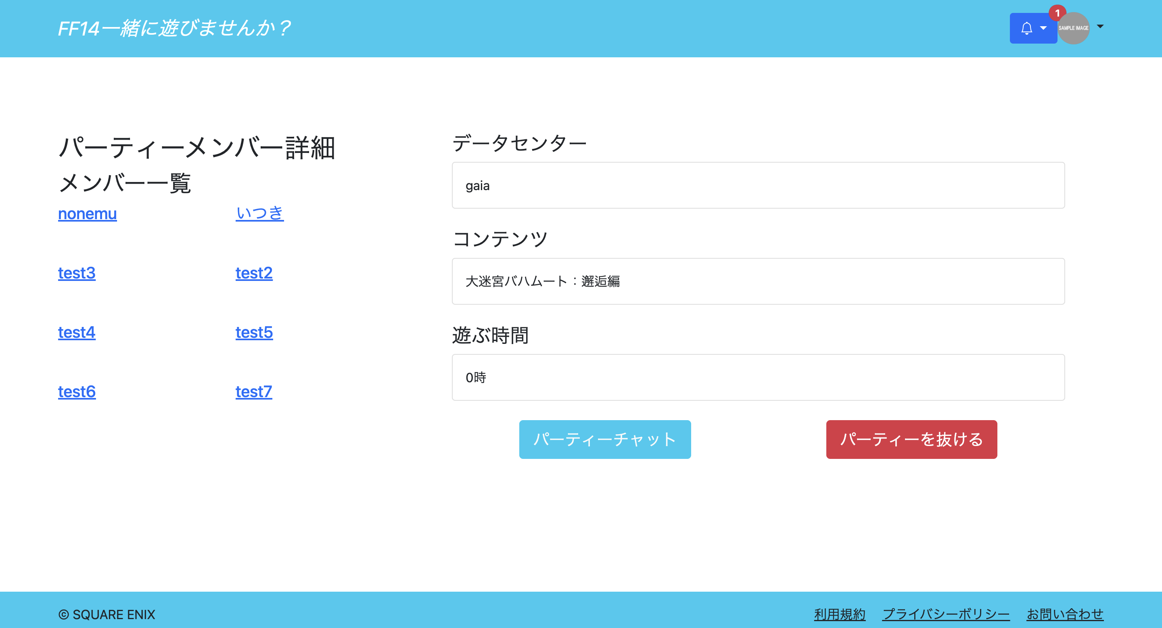Select member test3 from the list
The height and width of the screenshot is (628, 1162).
pos(76,273)
